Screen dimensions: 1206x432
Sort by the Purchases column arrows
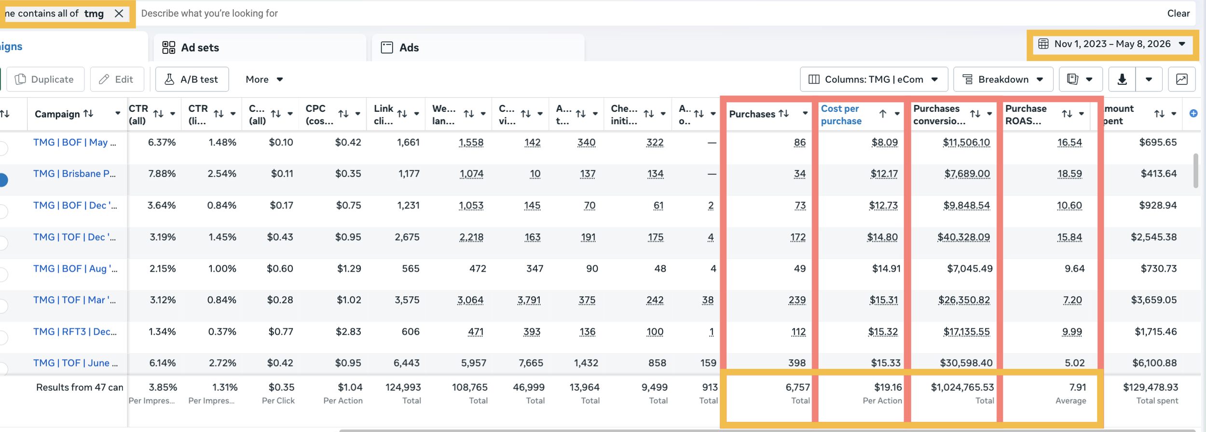tap(784, 114)
